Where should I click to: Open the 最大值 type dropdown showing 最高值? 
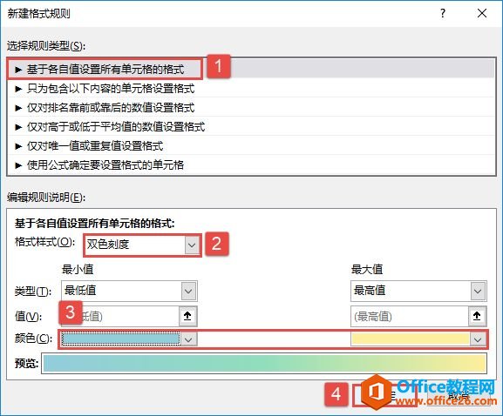point(418,291)
